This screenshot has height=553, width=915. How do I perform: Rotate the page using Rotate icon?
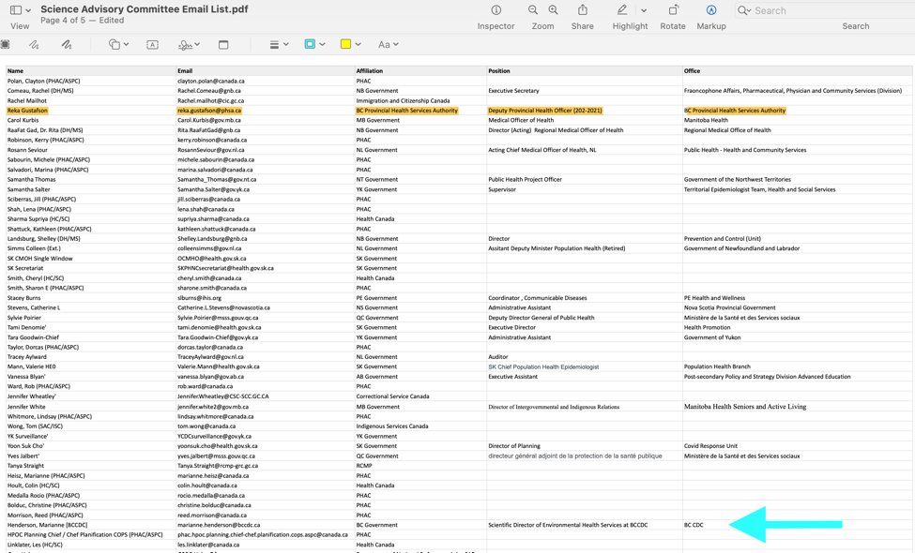click(673, 10)
